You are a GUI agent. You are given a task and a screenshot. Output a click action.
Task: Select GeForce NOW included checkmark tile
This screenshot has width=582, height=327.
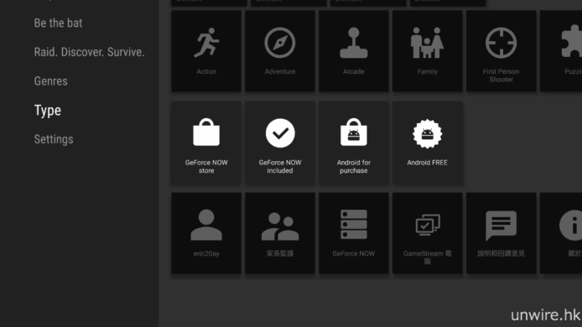[x=280, y=143]
